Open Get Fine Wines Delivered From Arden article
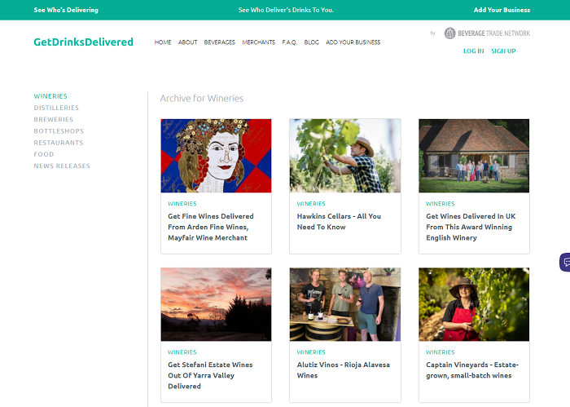This screenshot has width=570, height=407. click(x=211, y=227)
